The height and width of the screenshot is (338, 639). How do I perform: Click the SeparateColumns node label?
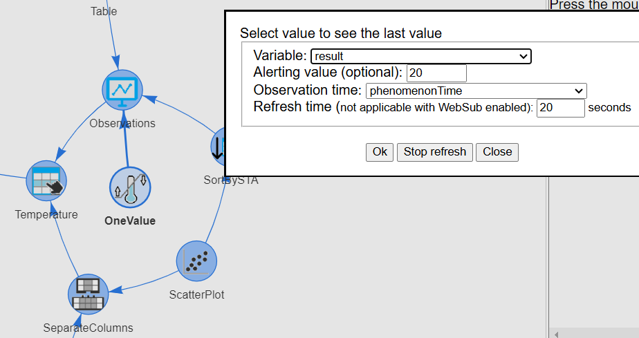(88, 328)
